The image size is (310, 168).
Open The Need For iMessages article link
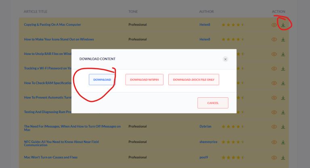click(72, 128)
